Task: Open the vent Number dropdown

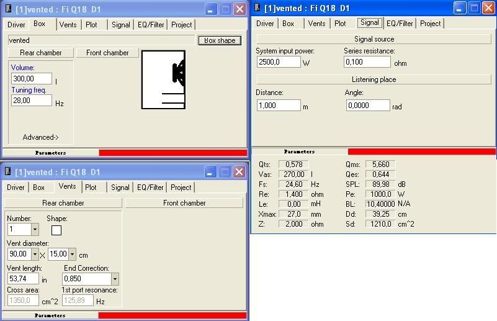Action: [35, 230]
